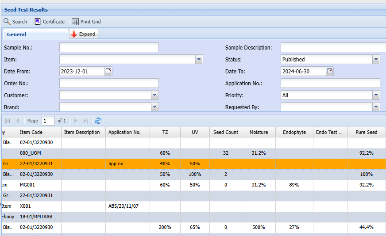Open the Status dropdown showing Published
Viewport: 386px width, 236px height.
click(x=376, y=59)
